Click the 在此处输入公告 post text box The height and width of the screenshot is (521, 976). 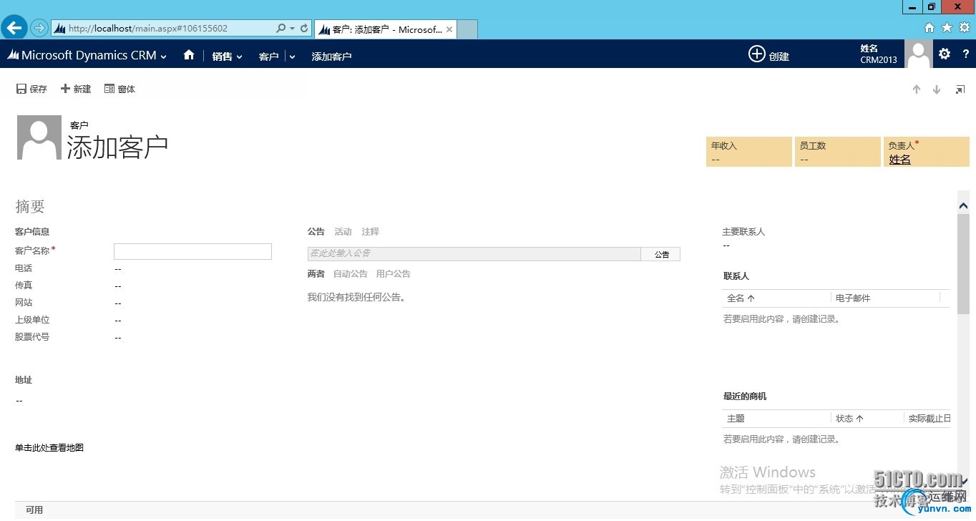[x=474, y=254]
